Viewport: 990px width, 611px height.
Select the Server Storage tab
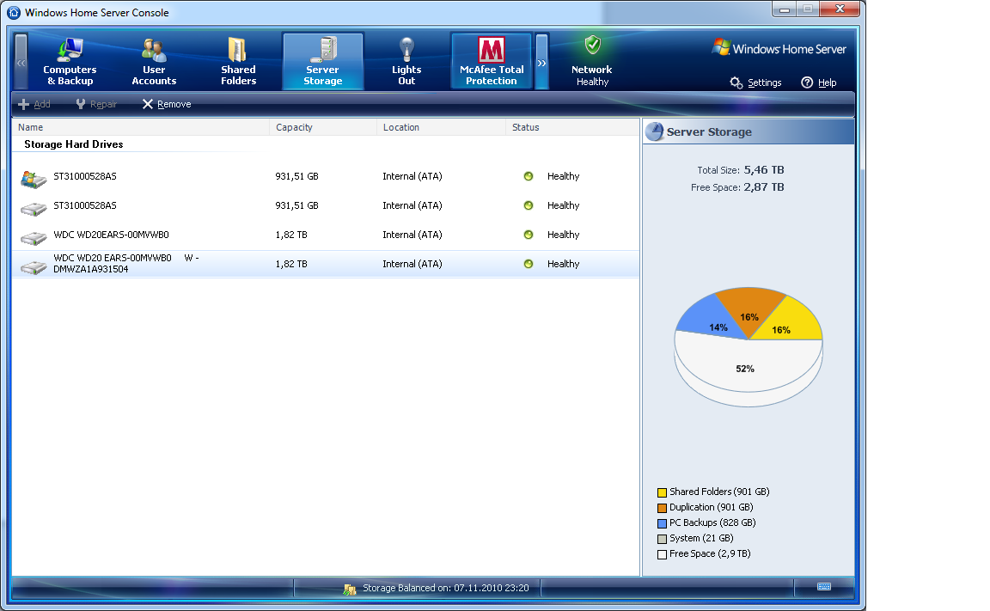(x=322, y=61)
